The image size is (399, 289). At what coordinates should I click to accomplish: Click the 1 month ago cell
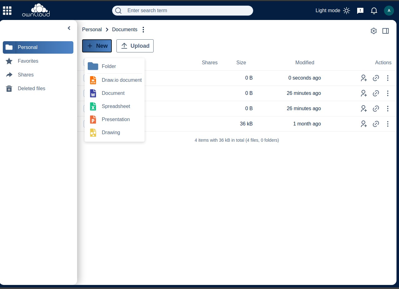click(307, 124)
